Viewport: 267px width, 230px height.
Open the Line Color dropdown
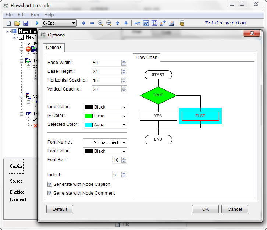(x=124, y=107)
